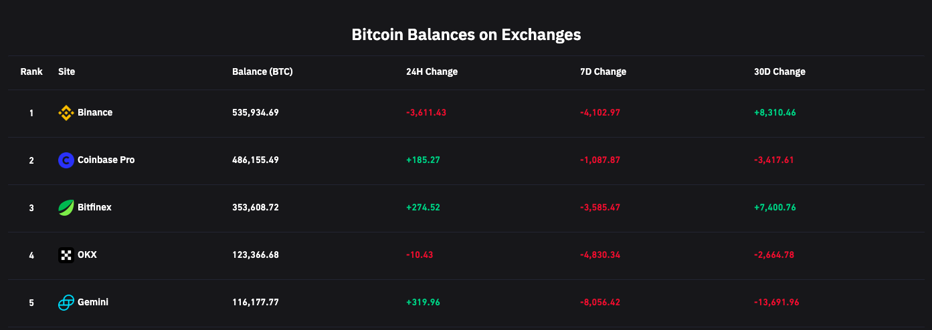Click Gemini's 30D change value -13,691.96
Screen dimensions: 932x330
point(776,303)
